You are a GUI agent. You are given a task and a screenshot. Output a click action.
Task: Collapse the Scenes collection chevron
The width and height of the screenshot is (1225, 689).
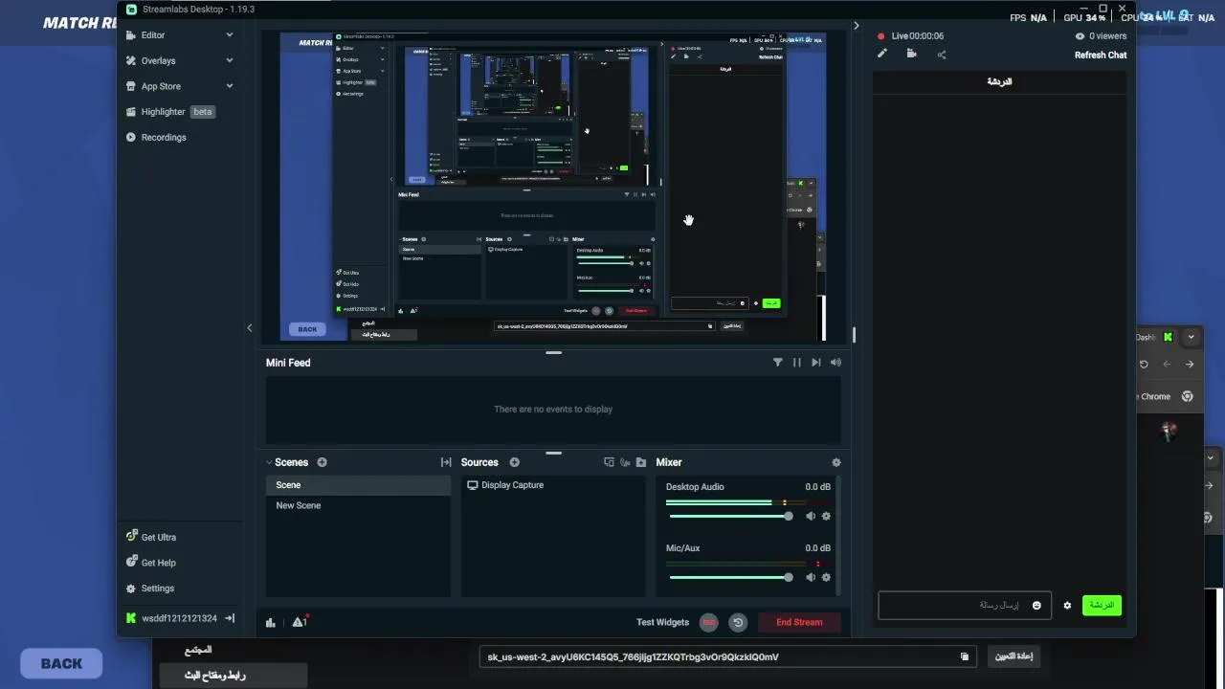click(269, 462)
